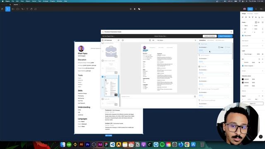This screenshot has width=265, height=149.
Task: Open the Default Window Size dropdown
Action: click(x=160, y=36)
